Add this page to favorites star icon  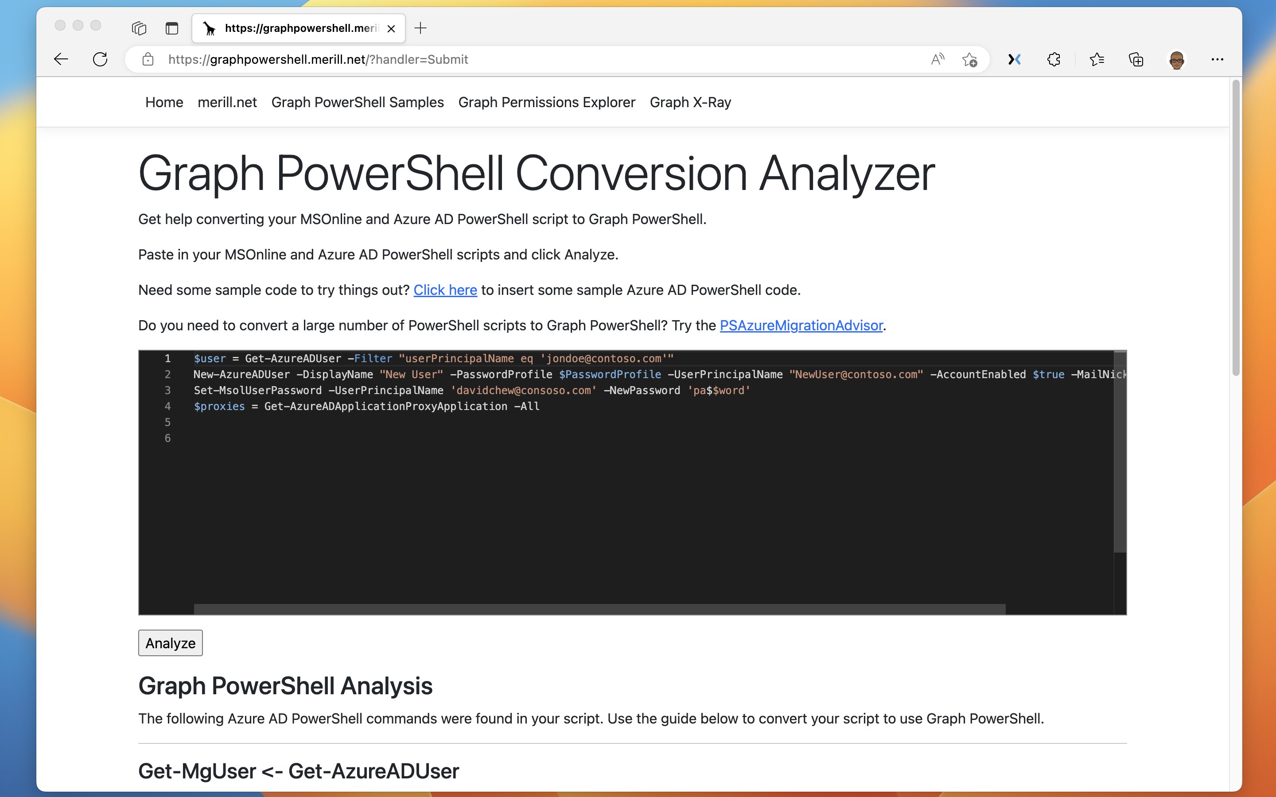(969, 60)
